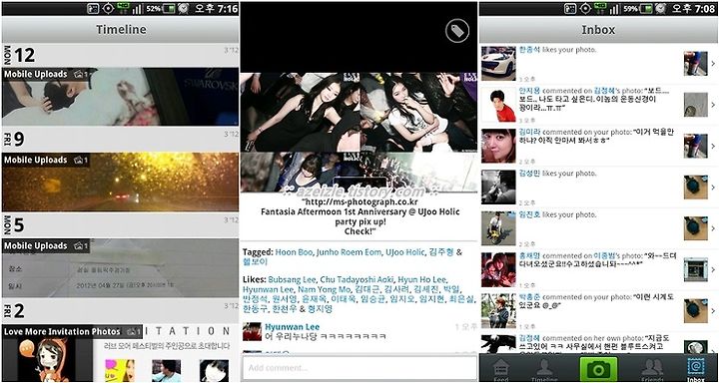719x383 pixels.
Task: Open the red shirt avatar in Inbox
Action: (x=498, y=105)
